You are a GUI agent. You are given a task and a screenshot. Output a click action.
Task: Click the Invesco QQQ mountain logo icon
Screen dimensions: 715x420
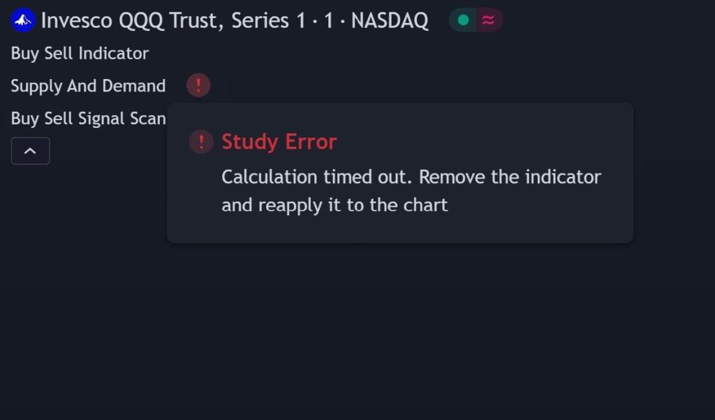22,20
